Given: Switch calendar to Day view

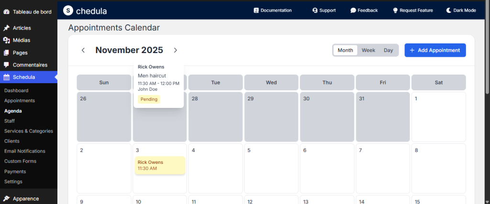Looking at the screenshot, I should [388, 50].
